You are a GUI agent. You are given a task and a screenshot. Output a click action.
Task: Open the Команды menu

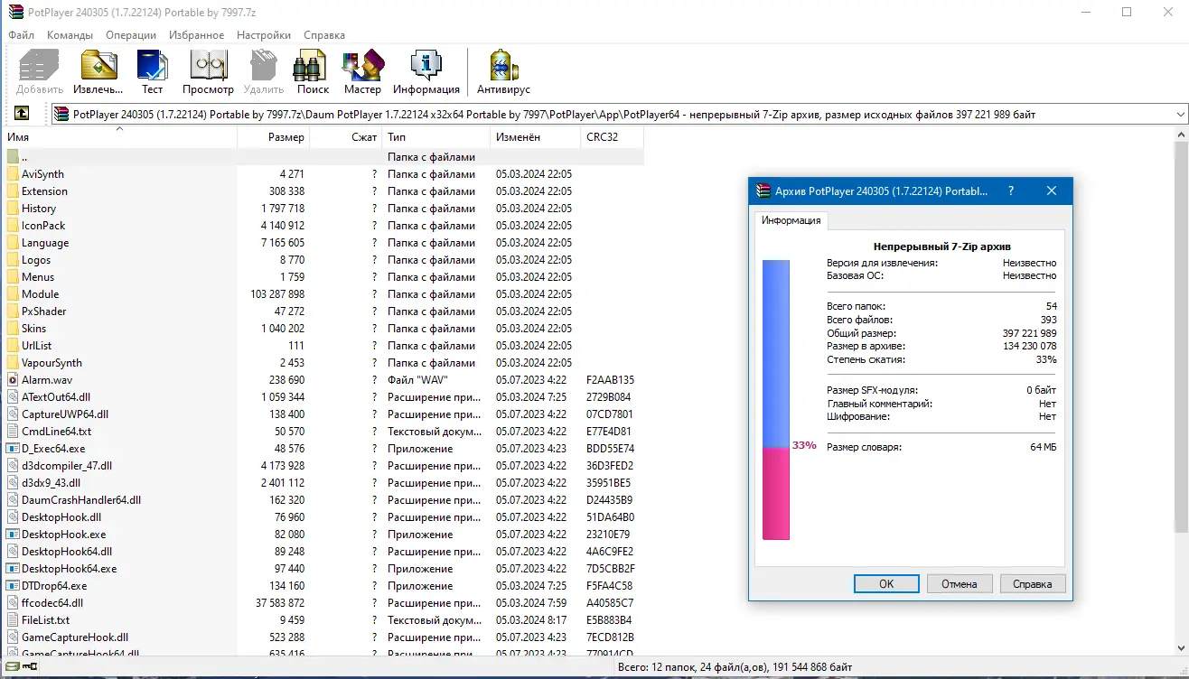(70, 35)
